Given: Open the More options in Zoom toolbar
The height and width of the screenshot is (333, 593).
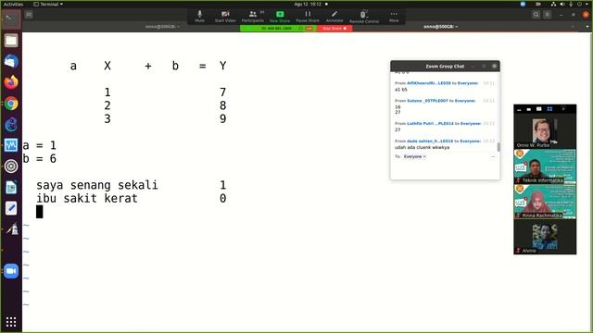Looking at the screenshot, I should (394, 17).
